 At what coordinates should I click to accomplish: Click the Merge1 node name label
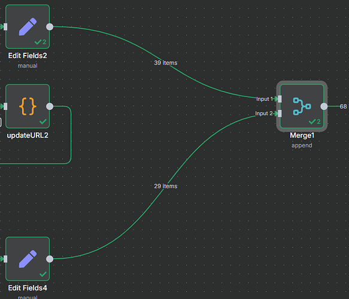[x=302, y=135]
